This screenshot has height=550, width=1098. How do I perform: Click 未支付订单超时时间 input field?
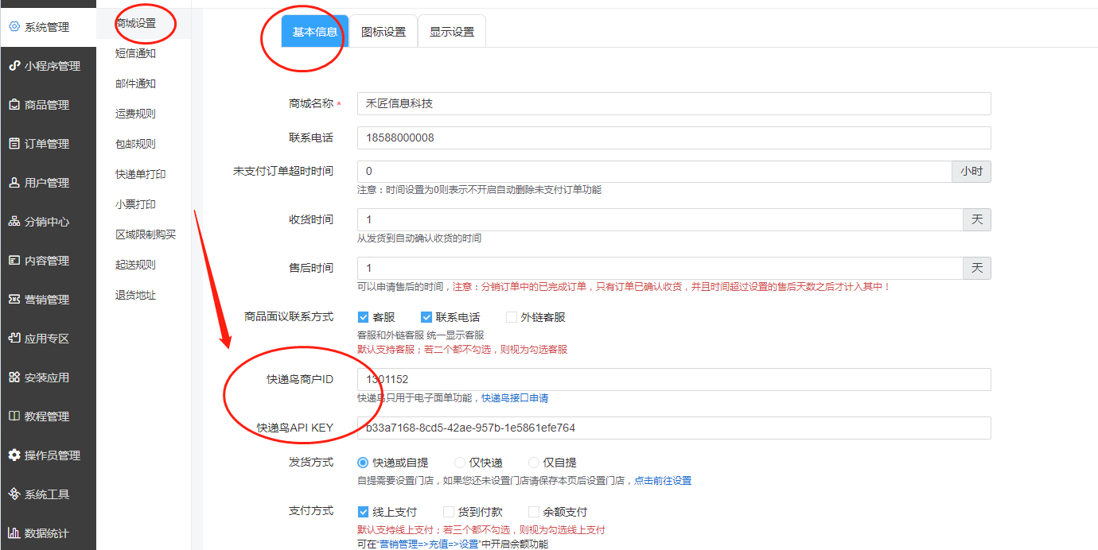click(654, 172)
